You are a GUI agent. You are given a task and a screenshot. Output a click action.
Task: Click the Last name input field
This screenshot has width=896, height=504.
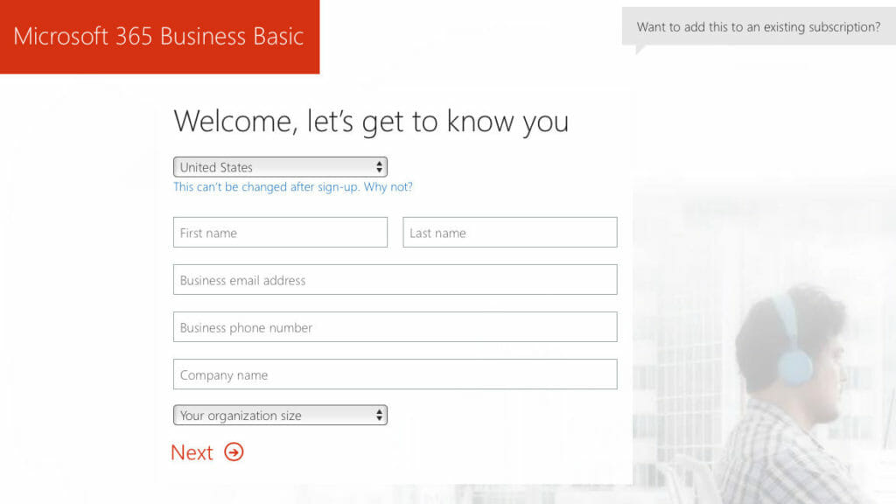tap(509, 232)
